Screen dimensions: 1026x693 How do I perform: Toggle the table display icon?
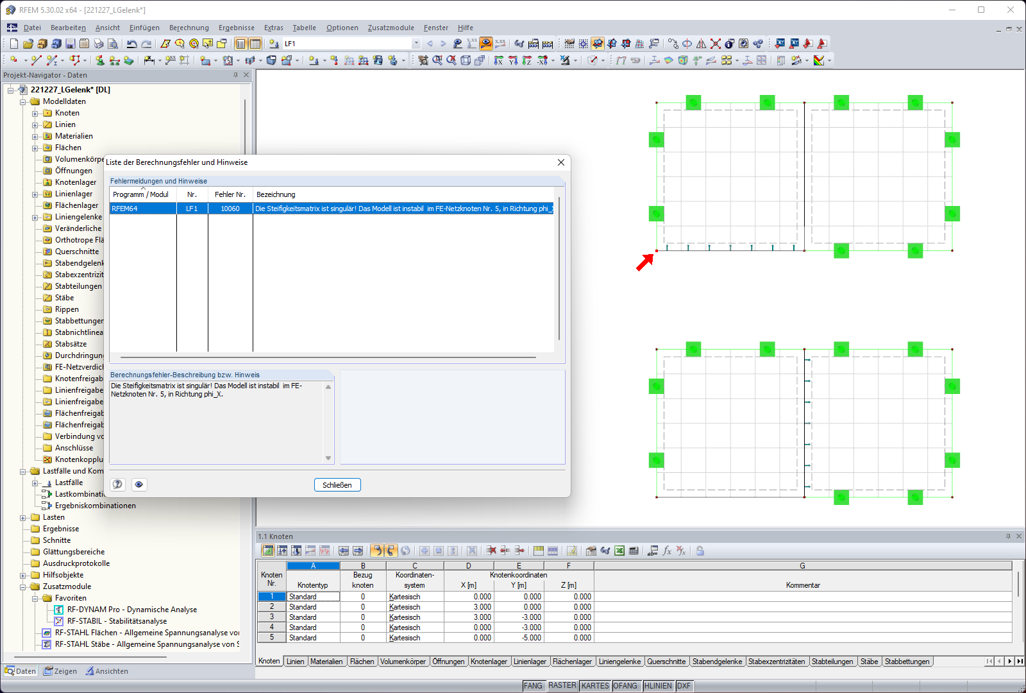(255, 44)
